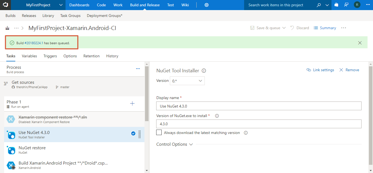Click the always download info icon
This screenshot has width=373, height=173.
coord(245,133)
